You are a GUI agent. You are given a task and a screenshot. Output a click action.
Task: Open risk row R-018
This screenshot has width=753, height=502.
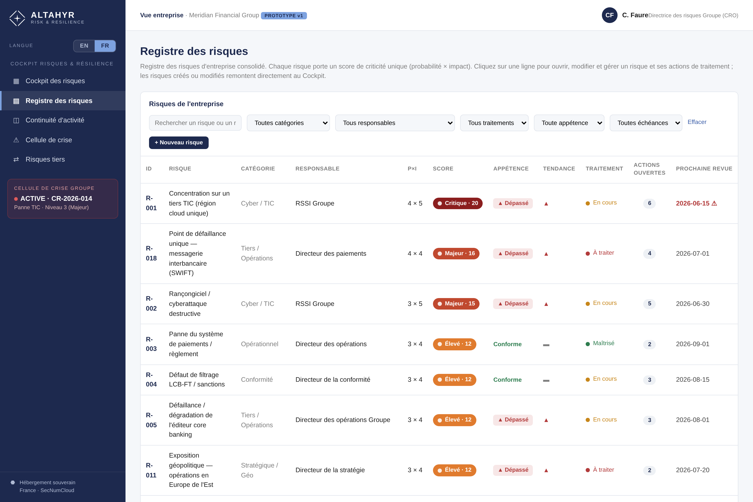point(439,254)
